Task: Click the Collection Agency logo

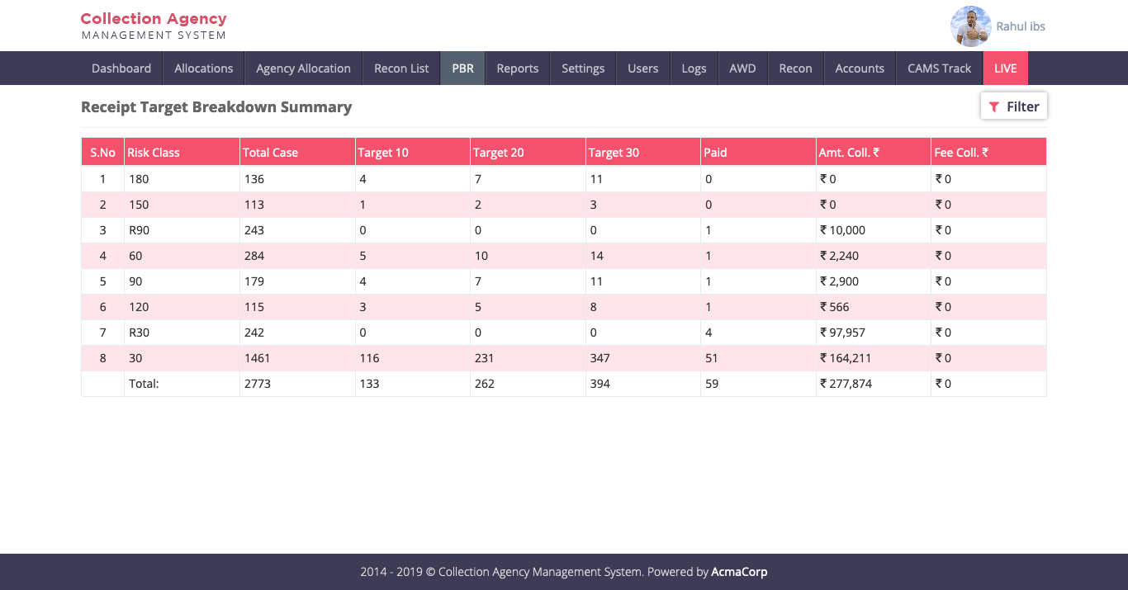Action: (154, 26)
